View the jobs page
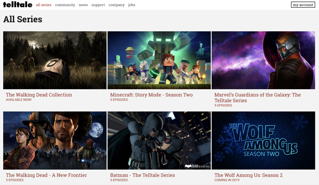The image size is (319, 185). pos(132,5)
